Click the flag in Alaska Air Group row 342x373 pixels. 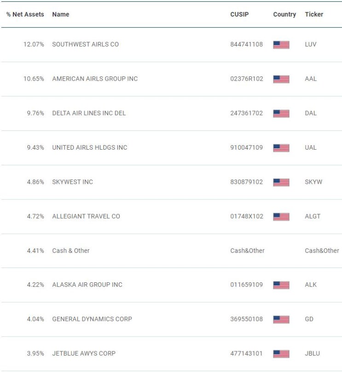click(281, 285)
